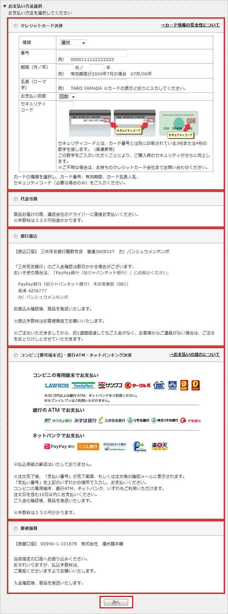Open カード情報の安全性について link
Viewport: 228px width, 614px height.
pyautogui.click(x=190, y=25)
